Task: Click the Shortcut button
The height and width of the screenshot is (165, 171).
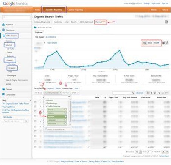Action: [100, 22]
